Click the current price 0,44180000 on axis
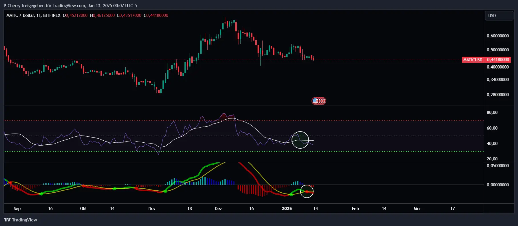 point(498,60)
